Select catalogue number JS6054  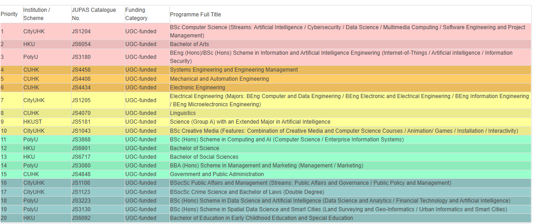pos(81,44)
